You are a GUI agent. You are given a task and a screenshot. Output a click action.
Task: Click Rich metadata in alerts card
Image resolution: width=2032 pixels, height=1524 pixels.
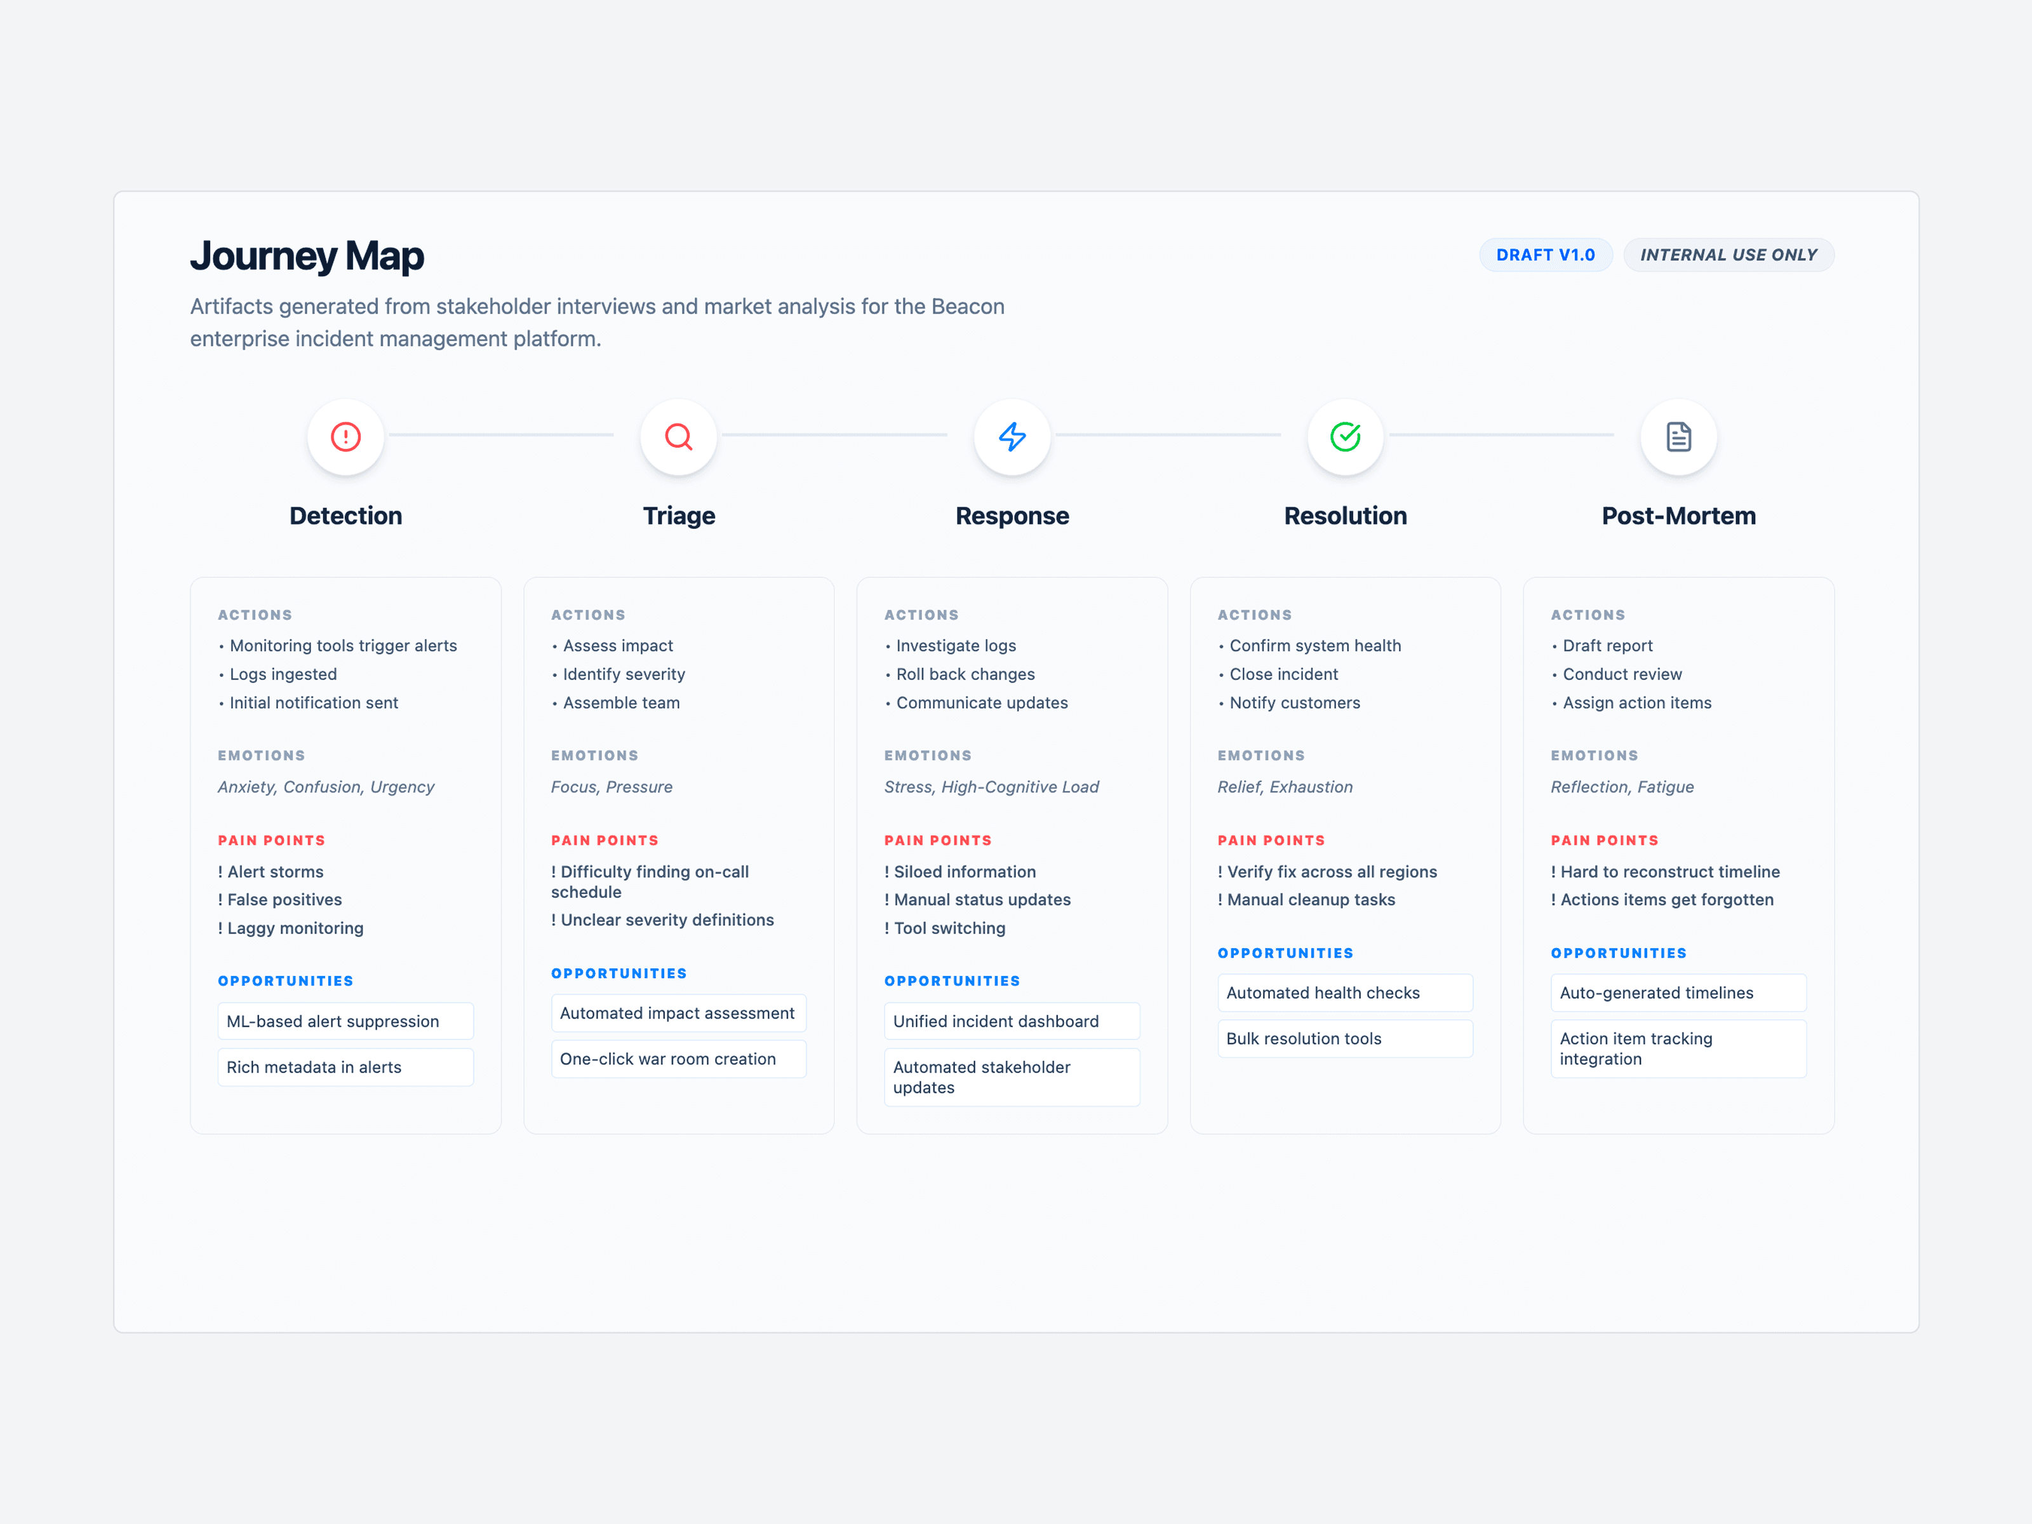pos(345,1067)
